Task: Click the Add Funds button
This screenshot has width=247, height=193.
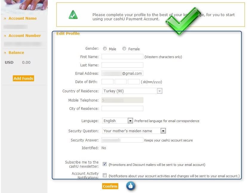Action: pos(24,78)
